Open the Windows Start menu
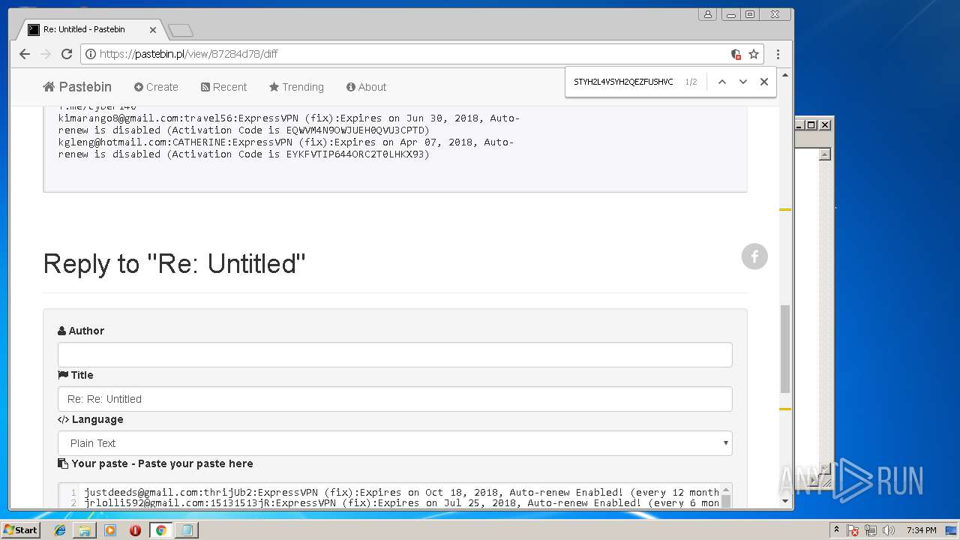 pyautogui.click(x=20, y=530)
